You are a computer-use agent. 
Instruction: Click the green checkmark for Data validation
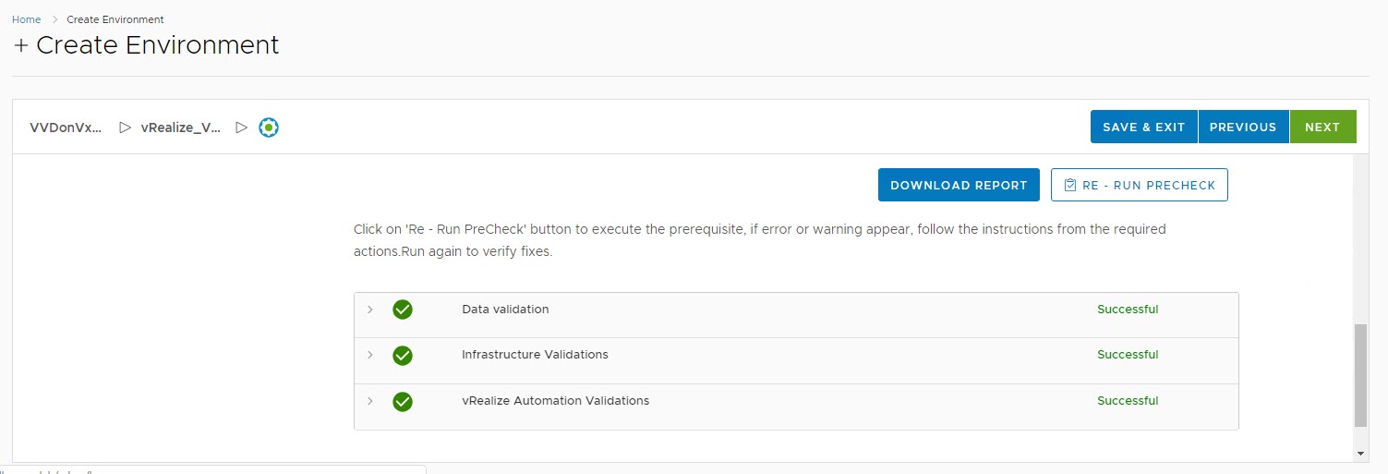point(403,310)
